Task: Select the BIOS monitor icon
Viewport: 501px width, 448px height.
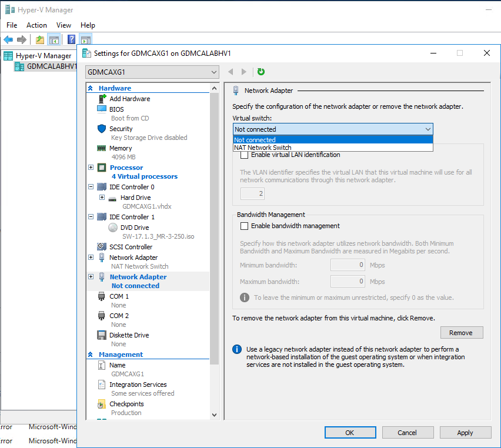Action: 102,109
